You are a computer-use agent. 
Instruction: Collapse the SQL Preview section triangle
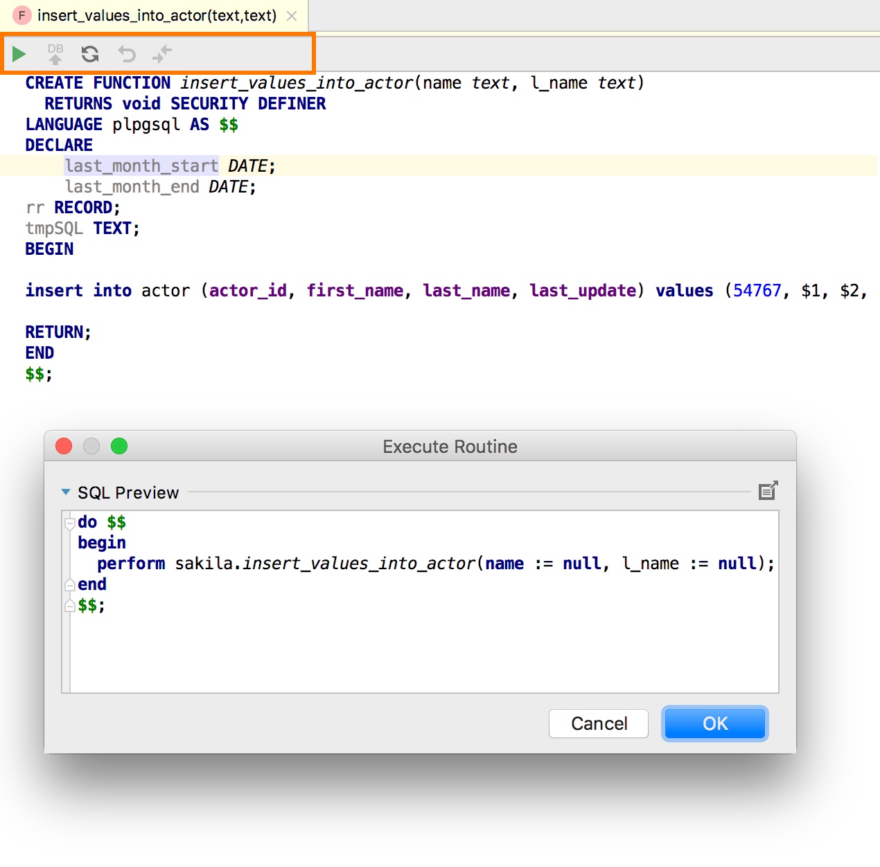click(66, 492)
